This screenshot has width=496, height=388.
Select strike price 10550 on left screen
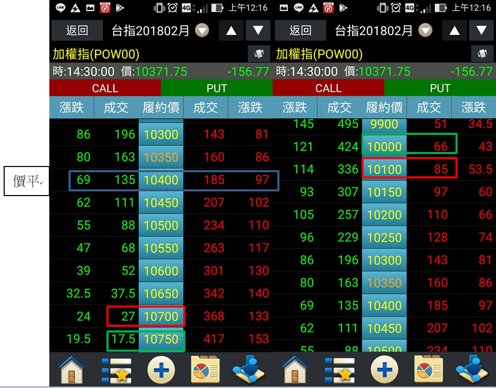(x=161, y=248)
